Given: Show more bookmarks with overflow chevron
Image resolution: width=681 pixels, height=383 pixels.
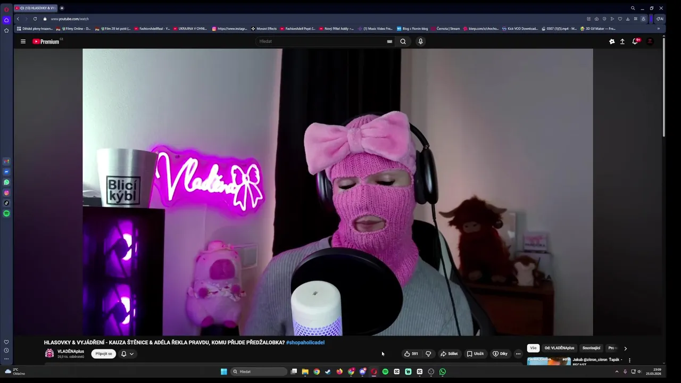Looking at the screenshot, I should 659,29.
